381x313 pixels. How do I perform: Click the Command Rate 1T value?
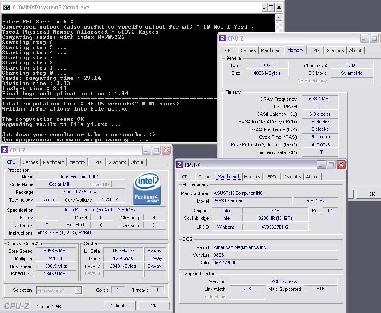pos(320,152)
